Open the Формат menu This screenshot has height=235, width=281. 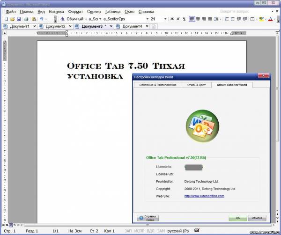(x=75, y=12)
